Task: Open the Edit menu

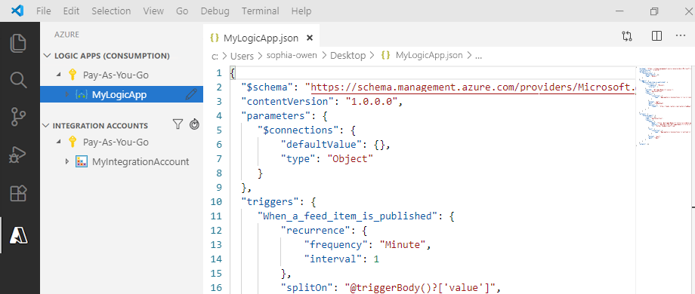Action: (71, 11)
